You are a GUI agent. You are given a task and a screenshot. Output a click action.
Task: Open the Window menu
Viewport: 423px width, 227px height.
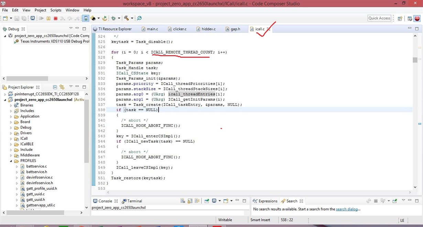(72, 10)
